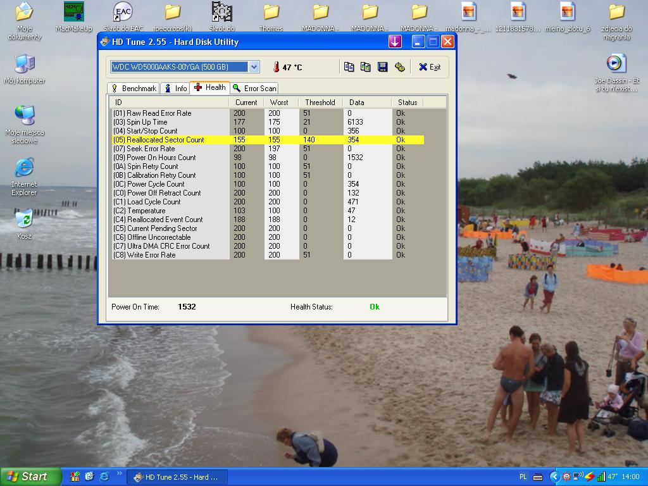This screenshot has width=648, height=486.
Task: Click the copy screenshot toolbar icon
Action: (365, 67)
